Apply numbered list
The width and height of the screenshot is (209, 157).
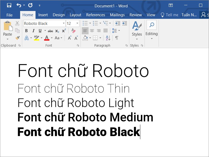click(95, 23)
